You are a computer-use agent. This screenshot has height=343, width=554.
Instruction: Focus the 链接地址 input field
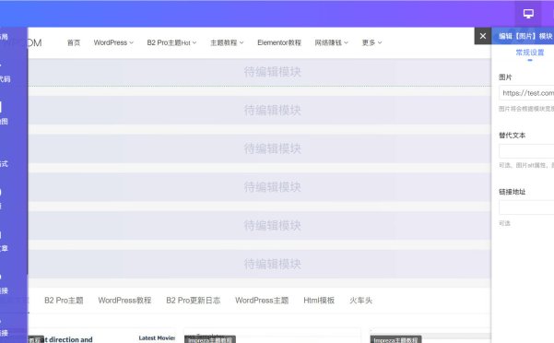(526, 207)
